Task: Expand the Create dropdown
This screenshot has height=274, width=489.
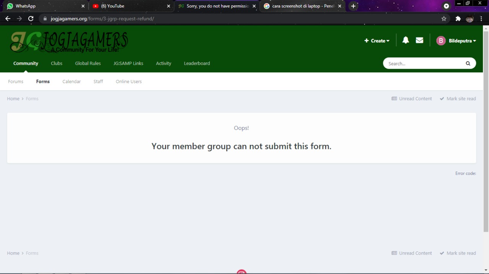Action: pyautogui.click(x=377, y=41)
